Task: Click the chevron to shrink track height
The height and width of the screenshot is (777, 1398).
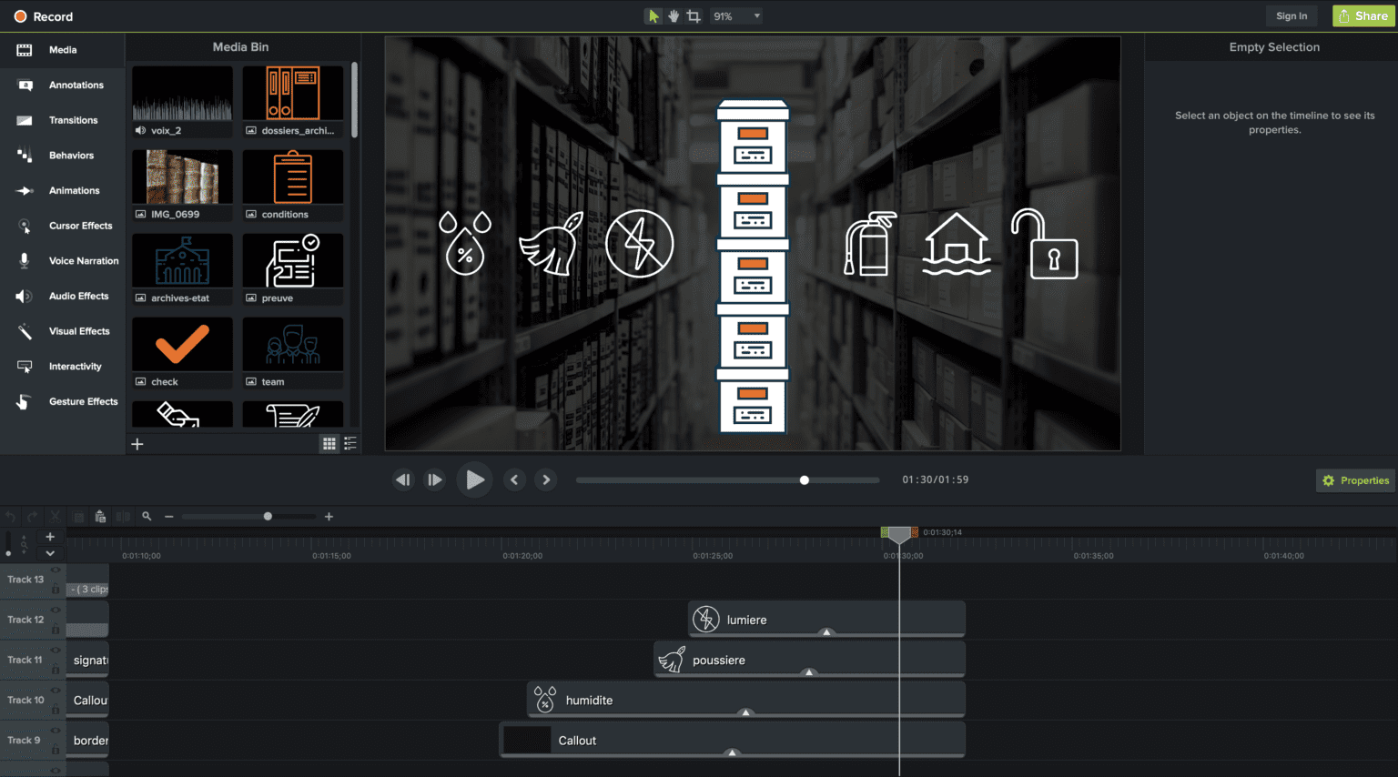Action: coord(50,553)
